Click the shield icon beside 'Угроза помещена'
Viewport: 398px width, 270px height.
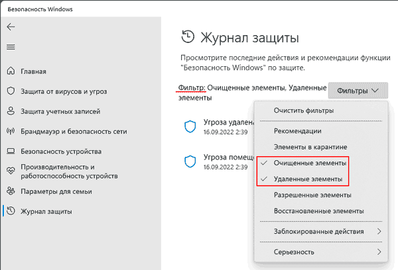(x=190, y=161)
